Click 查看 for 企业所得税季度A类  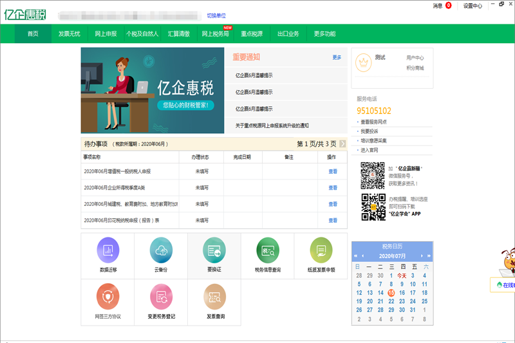click(x=333, y=188)
